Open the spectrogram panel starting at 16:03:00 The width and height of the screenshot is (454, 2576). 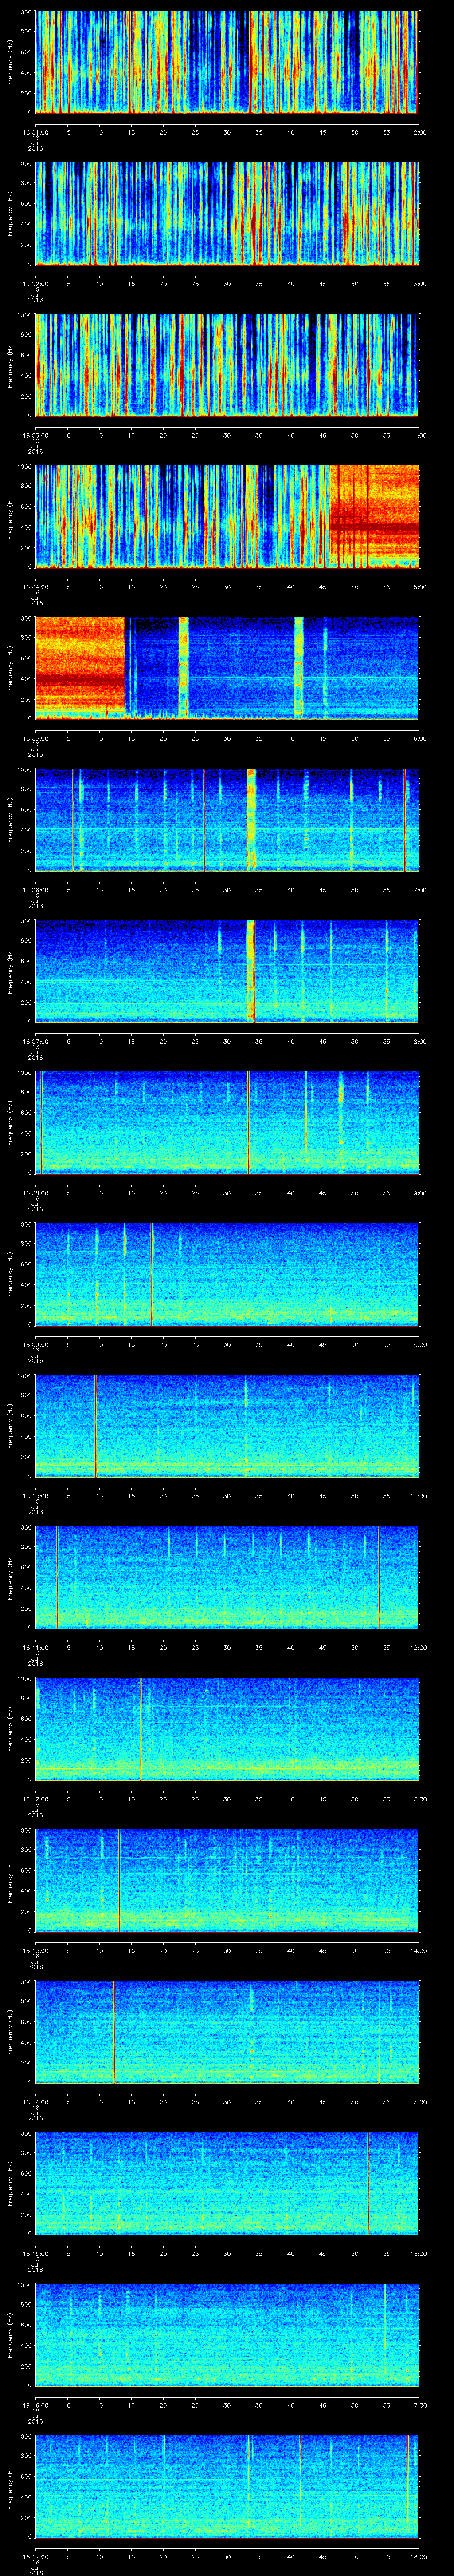coord(227,365)
